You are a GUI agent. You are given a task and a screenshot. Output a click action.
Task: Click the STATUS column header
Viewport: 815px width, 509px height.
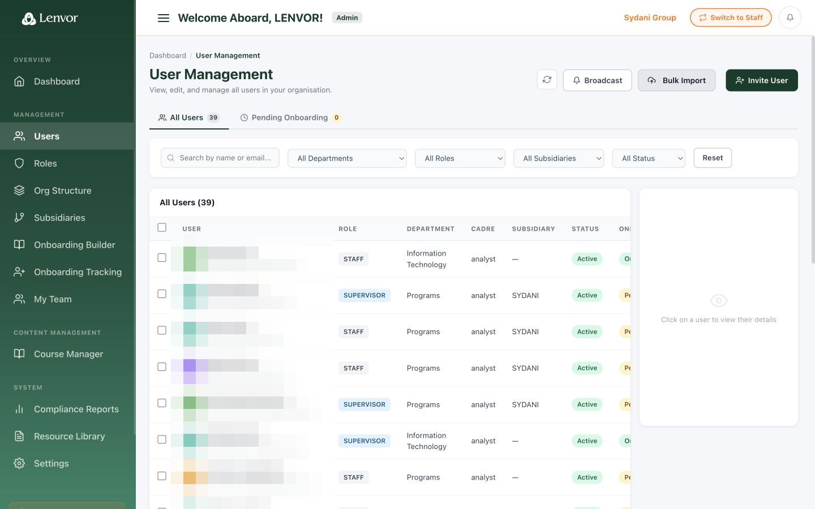[x=585, y=229]
